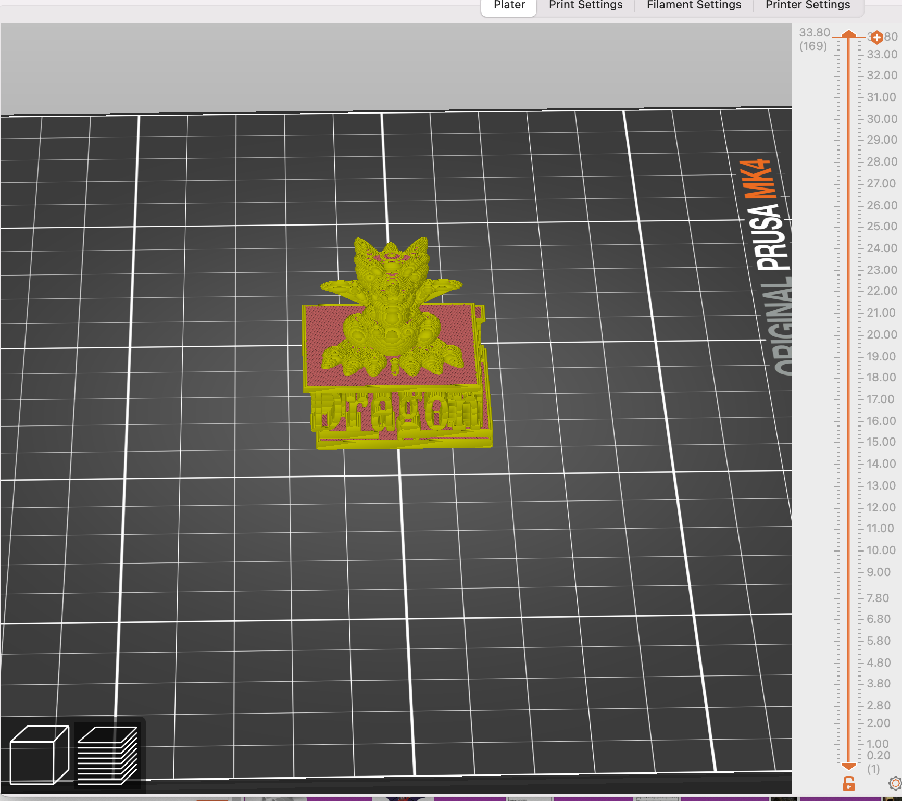
Task: Open the Printer Settings tab
Action: point(808,6)
